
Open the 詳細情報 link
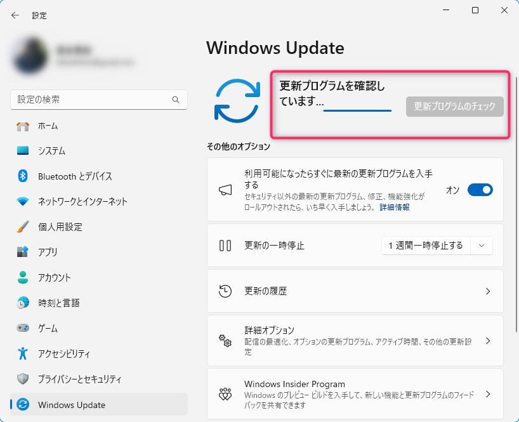(395, 208)
